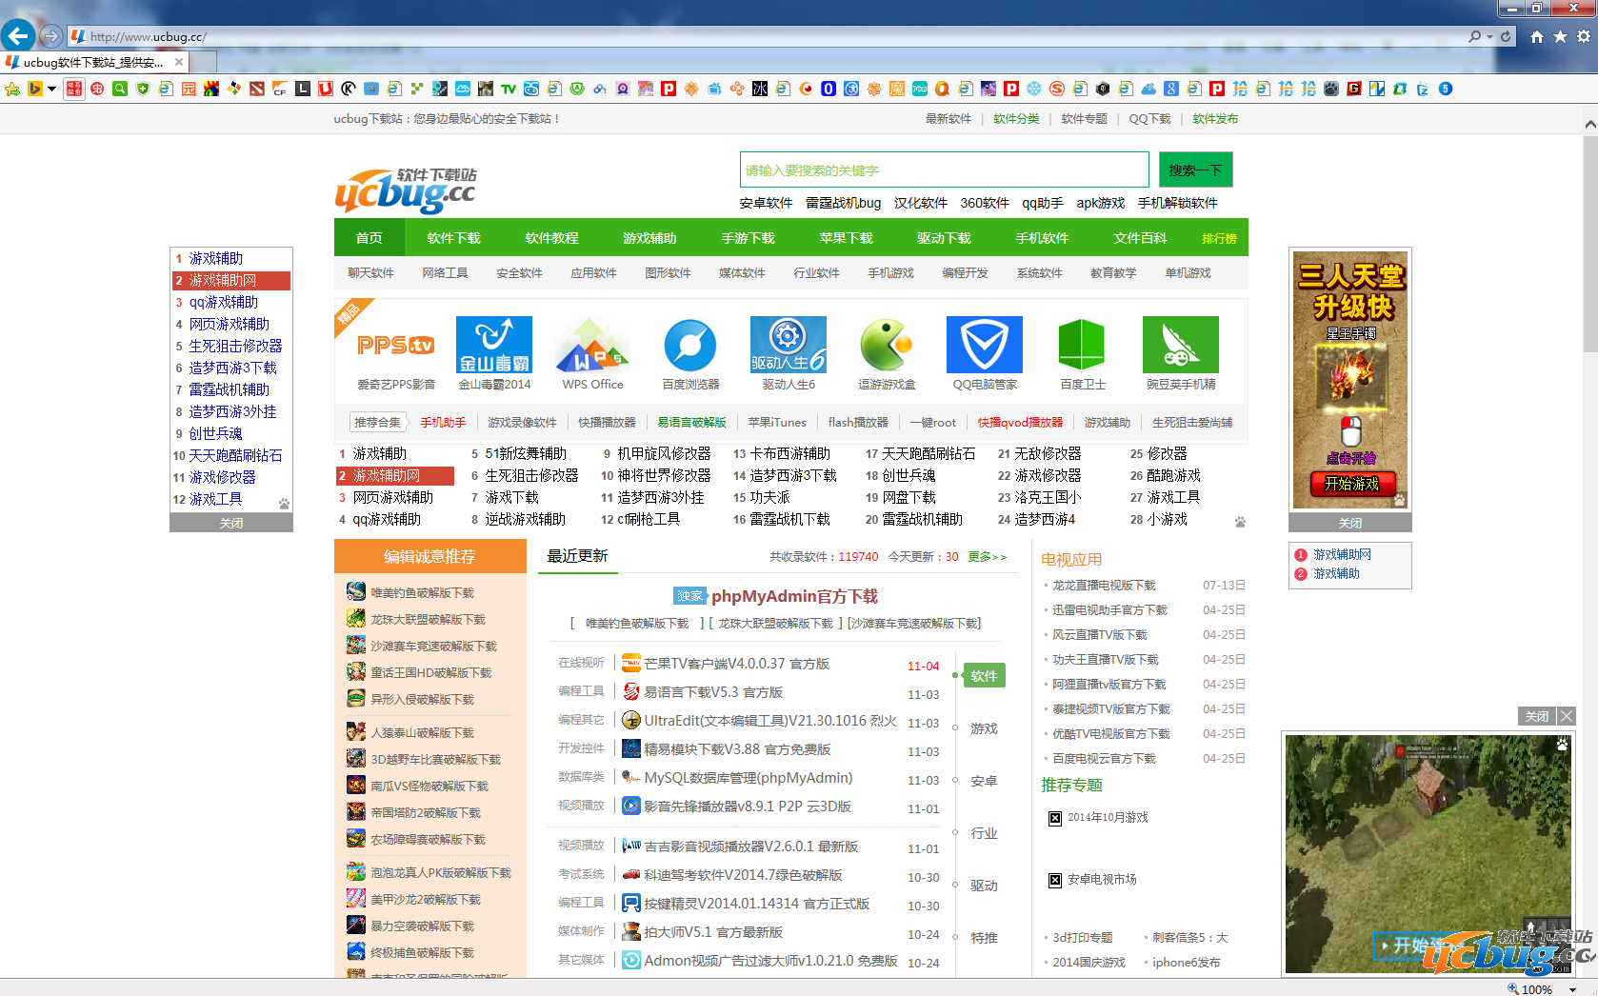1598x996 pixels.
Task: Click the browser Back arrow button
Action: pos(18,36)
